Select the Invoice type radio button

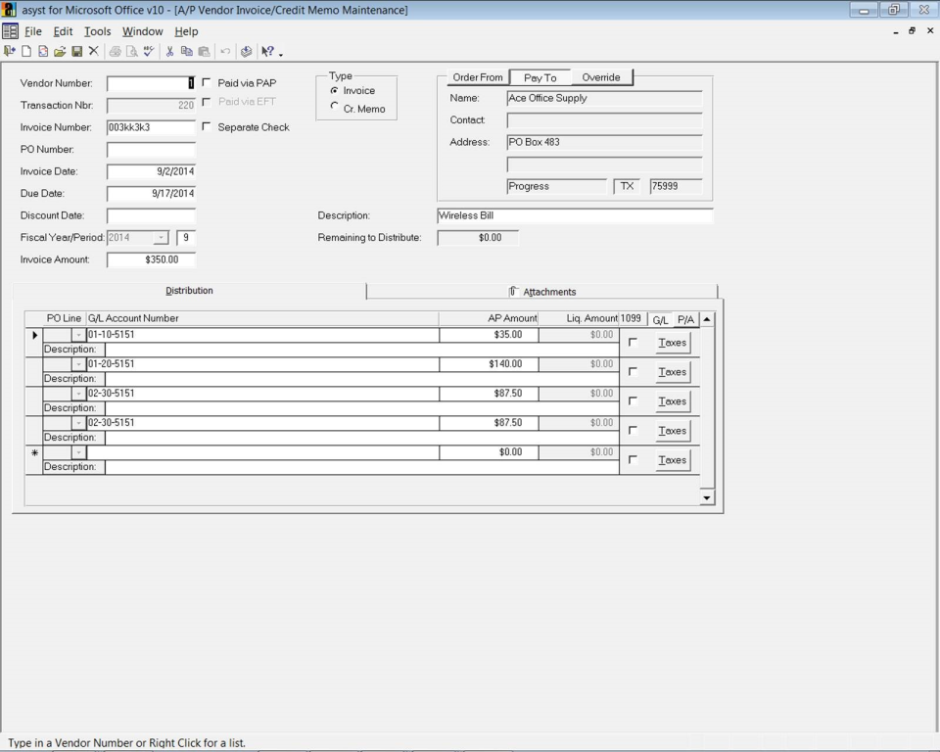[x=335, y=90]
